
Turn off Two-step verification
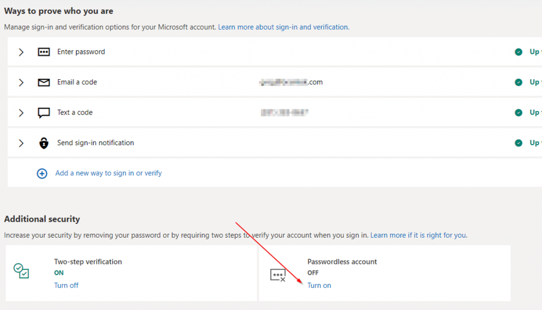66,286
